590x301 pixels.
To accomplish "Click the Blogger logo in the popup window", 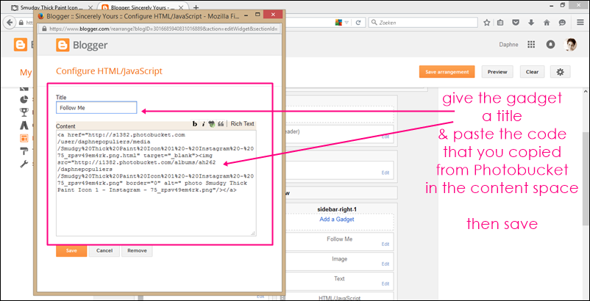I will [82, 46].
